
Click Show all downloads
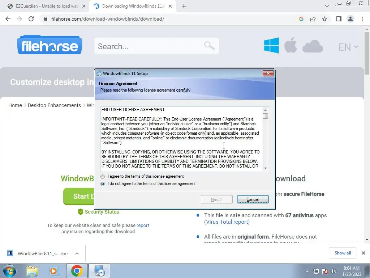[343, 253]
